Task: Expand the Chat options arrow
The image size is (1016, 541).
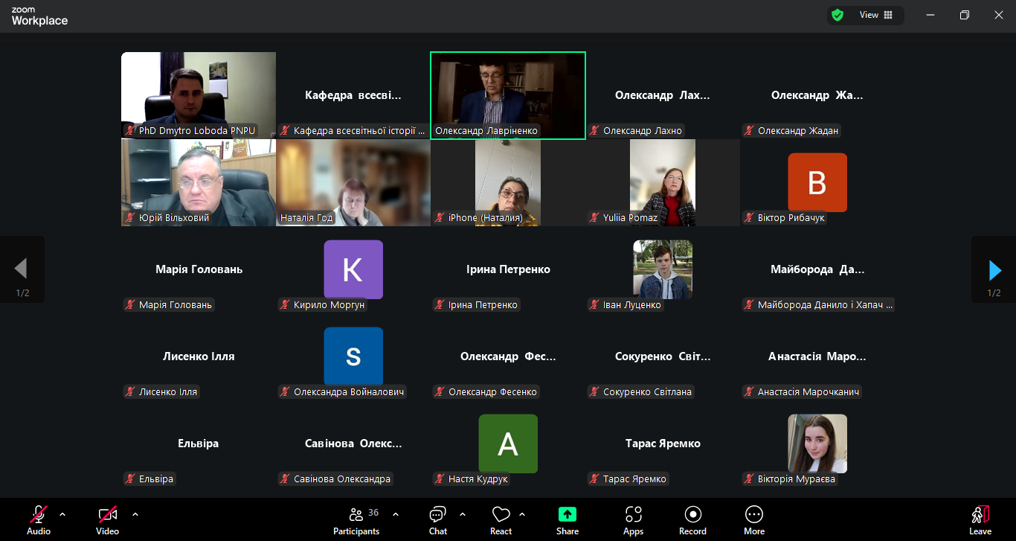Action: 463,514
